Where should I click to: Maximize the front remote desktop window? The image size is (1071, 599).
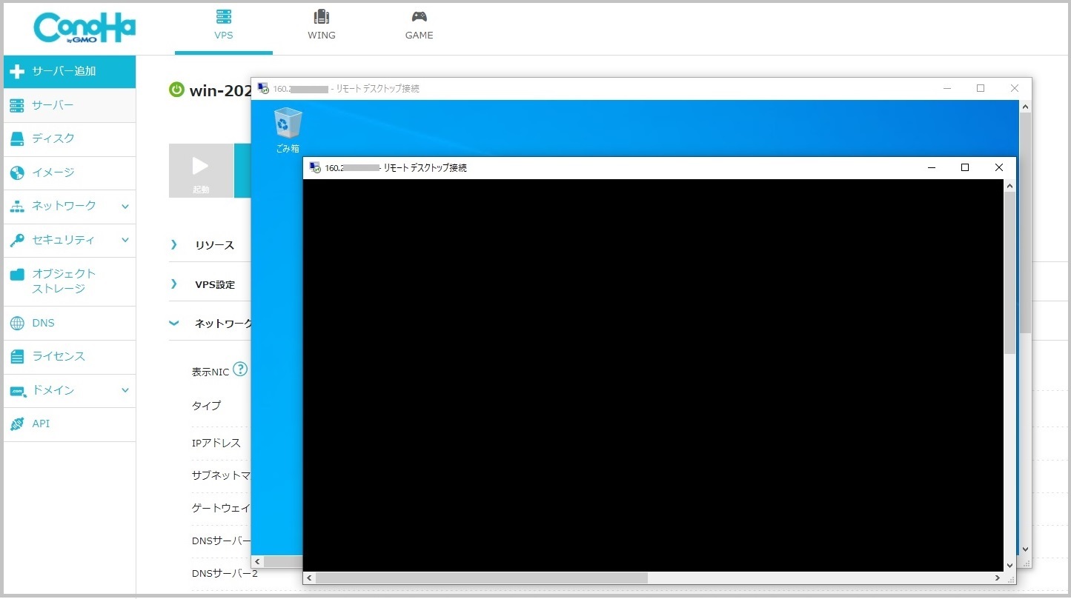click(x=965, y=168)
